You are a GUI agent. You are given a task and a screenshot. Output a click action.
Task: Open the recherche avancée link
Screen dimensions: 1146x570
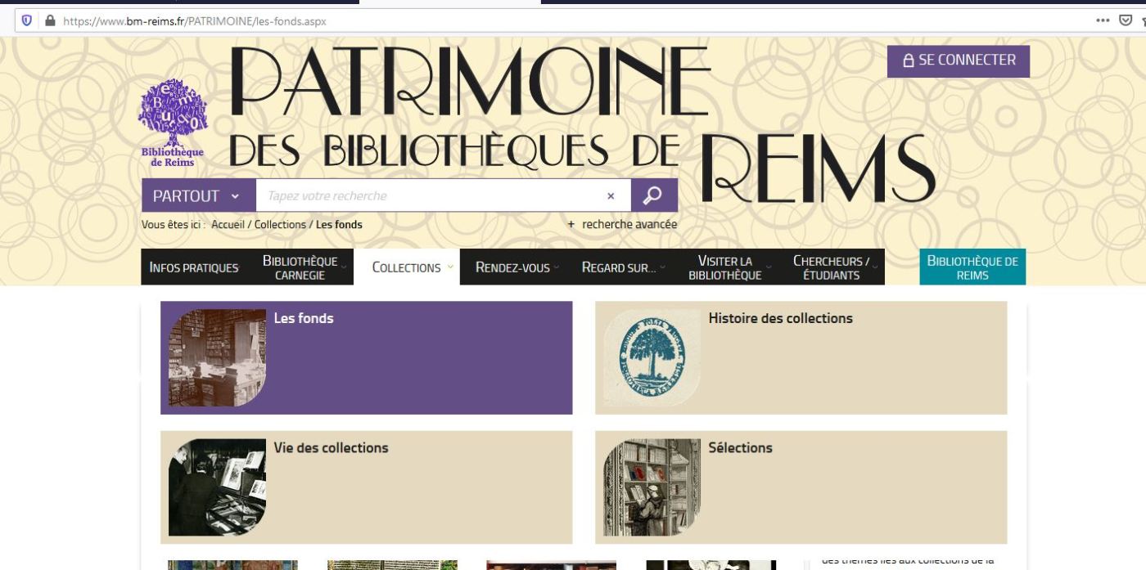click(x=629, y=225)
